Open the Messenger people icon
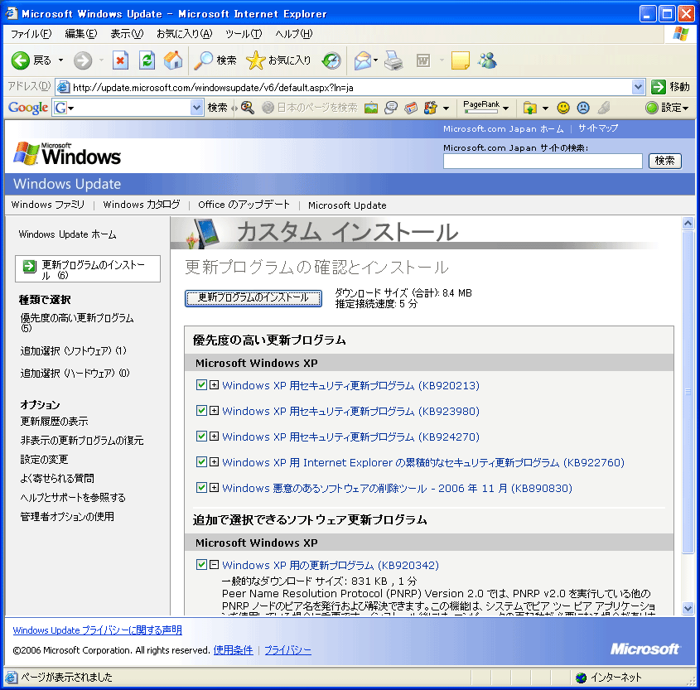Viewport: 700px width, 690px height. (487, 60)
